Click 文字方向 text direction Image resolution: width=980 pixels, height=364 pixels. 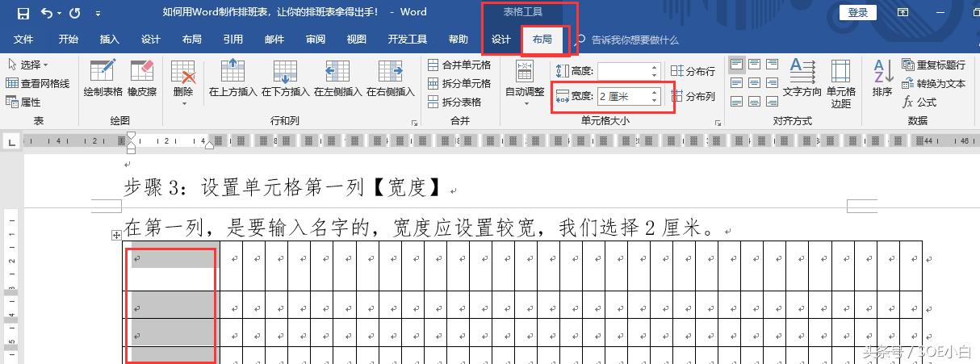click(802, 78)
